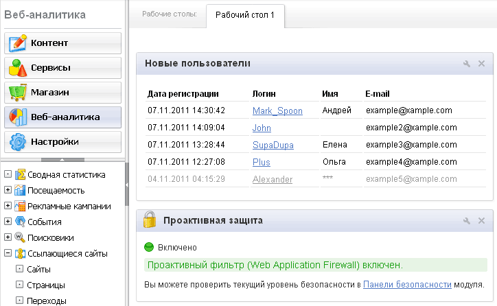Follow the Панели безопасности link
This screenshot has width=497, height=306.
[407, 285]
